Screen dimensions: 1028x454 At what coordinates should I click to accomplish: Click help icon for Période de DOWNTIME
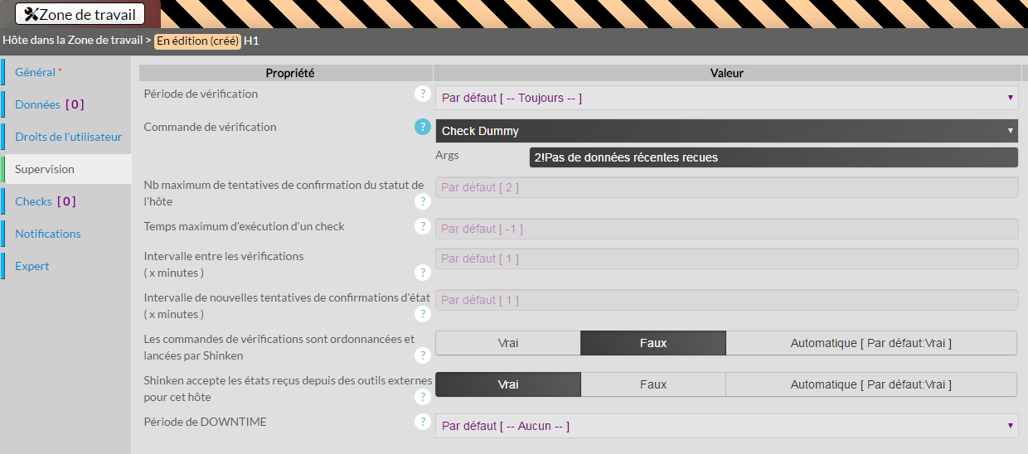click(423, 422)
